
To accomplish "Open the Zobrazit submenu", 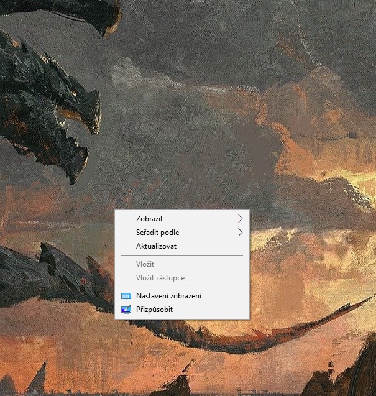I will [182, 219].
